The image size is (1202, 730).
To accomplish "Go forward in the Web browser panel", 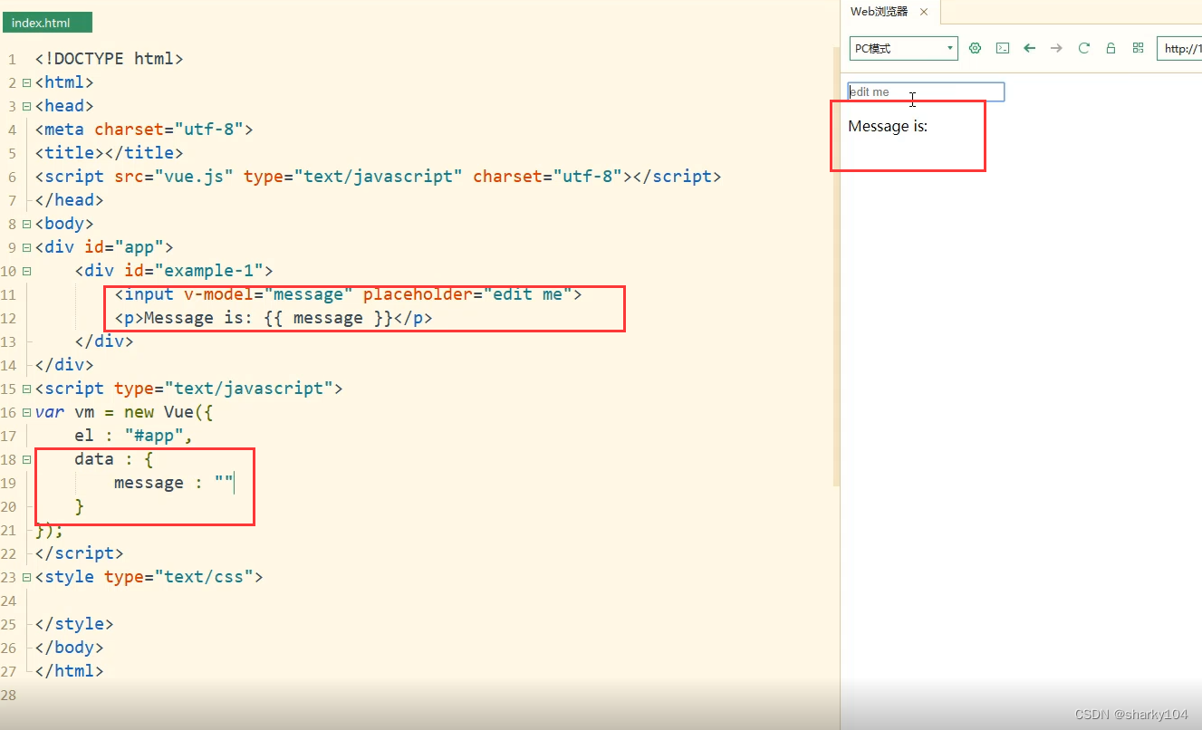I will (1056, 48).
